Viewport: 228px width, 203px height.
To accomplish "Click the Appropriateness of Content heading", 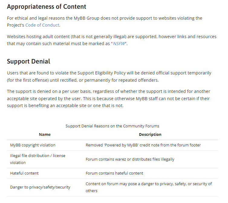I will pyautogui.click(x=47, y=7).
